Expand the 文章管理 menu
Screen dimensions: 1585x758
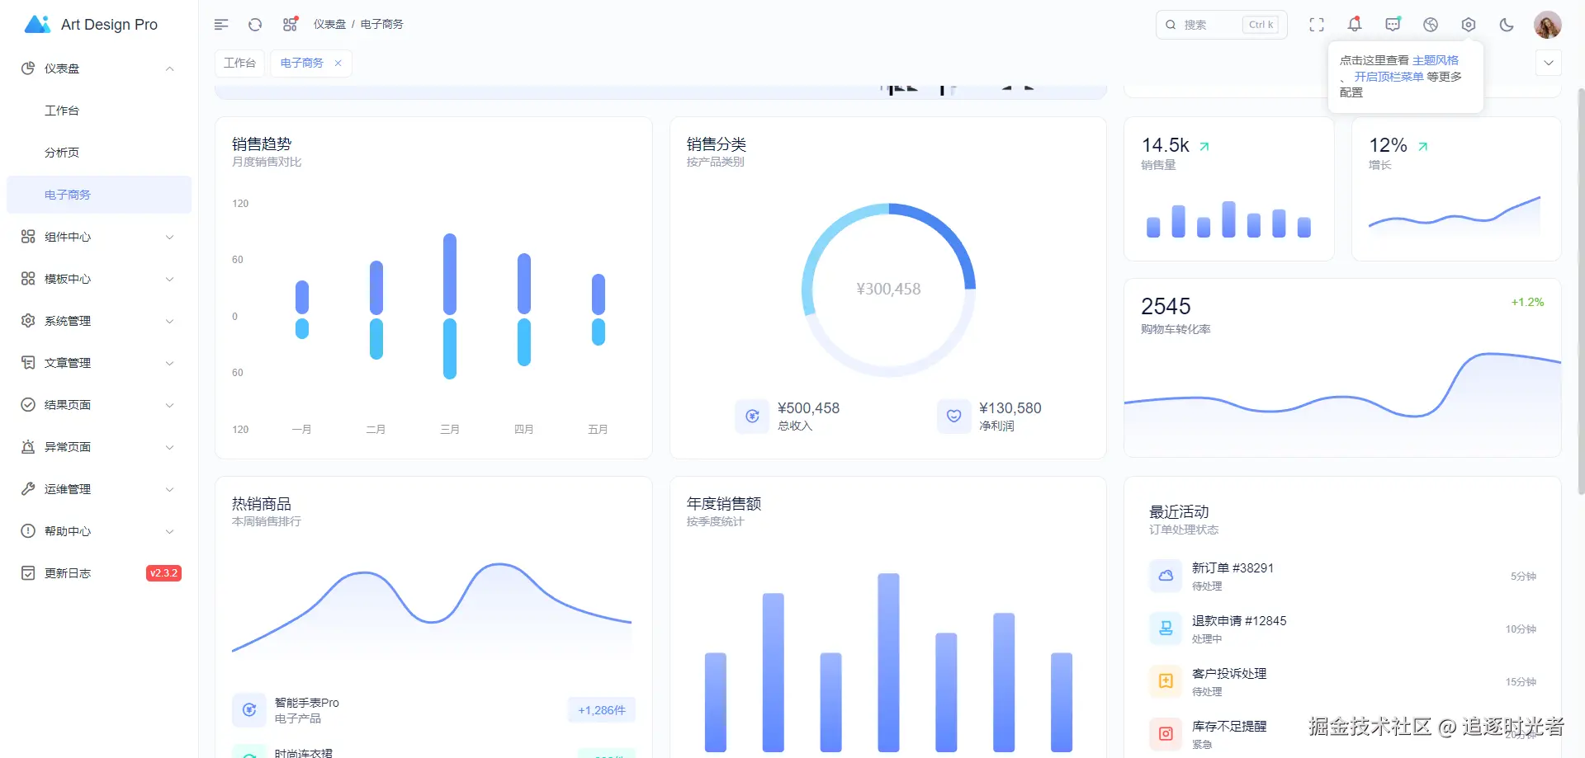[99, 363]
